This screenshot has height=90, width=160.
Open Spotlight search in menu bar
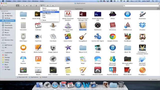[153, 1]
